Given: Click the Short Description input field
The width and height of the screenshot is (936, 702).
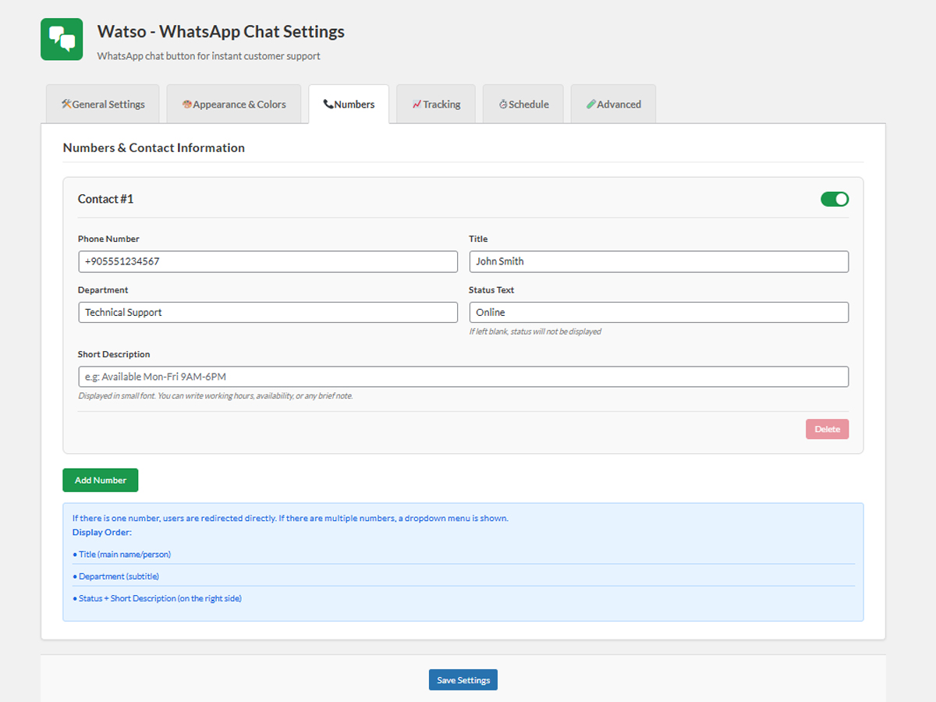Looking at the screenshot, I should click(x=463, y=377).
